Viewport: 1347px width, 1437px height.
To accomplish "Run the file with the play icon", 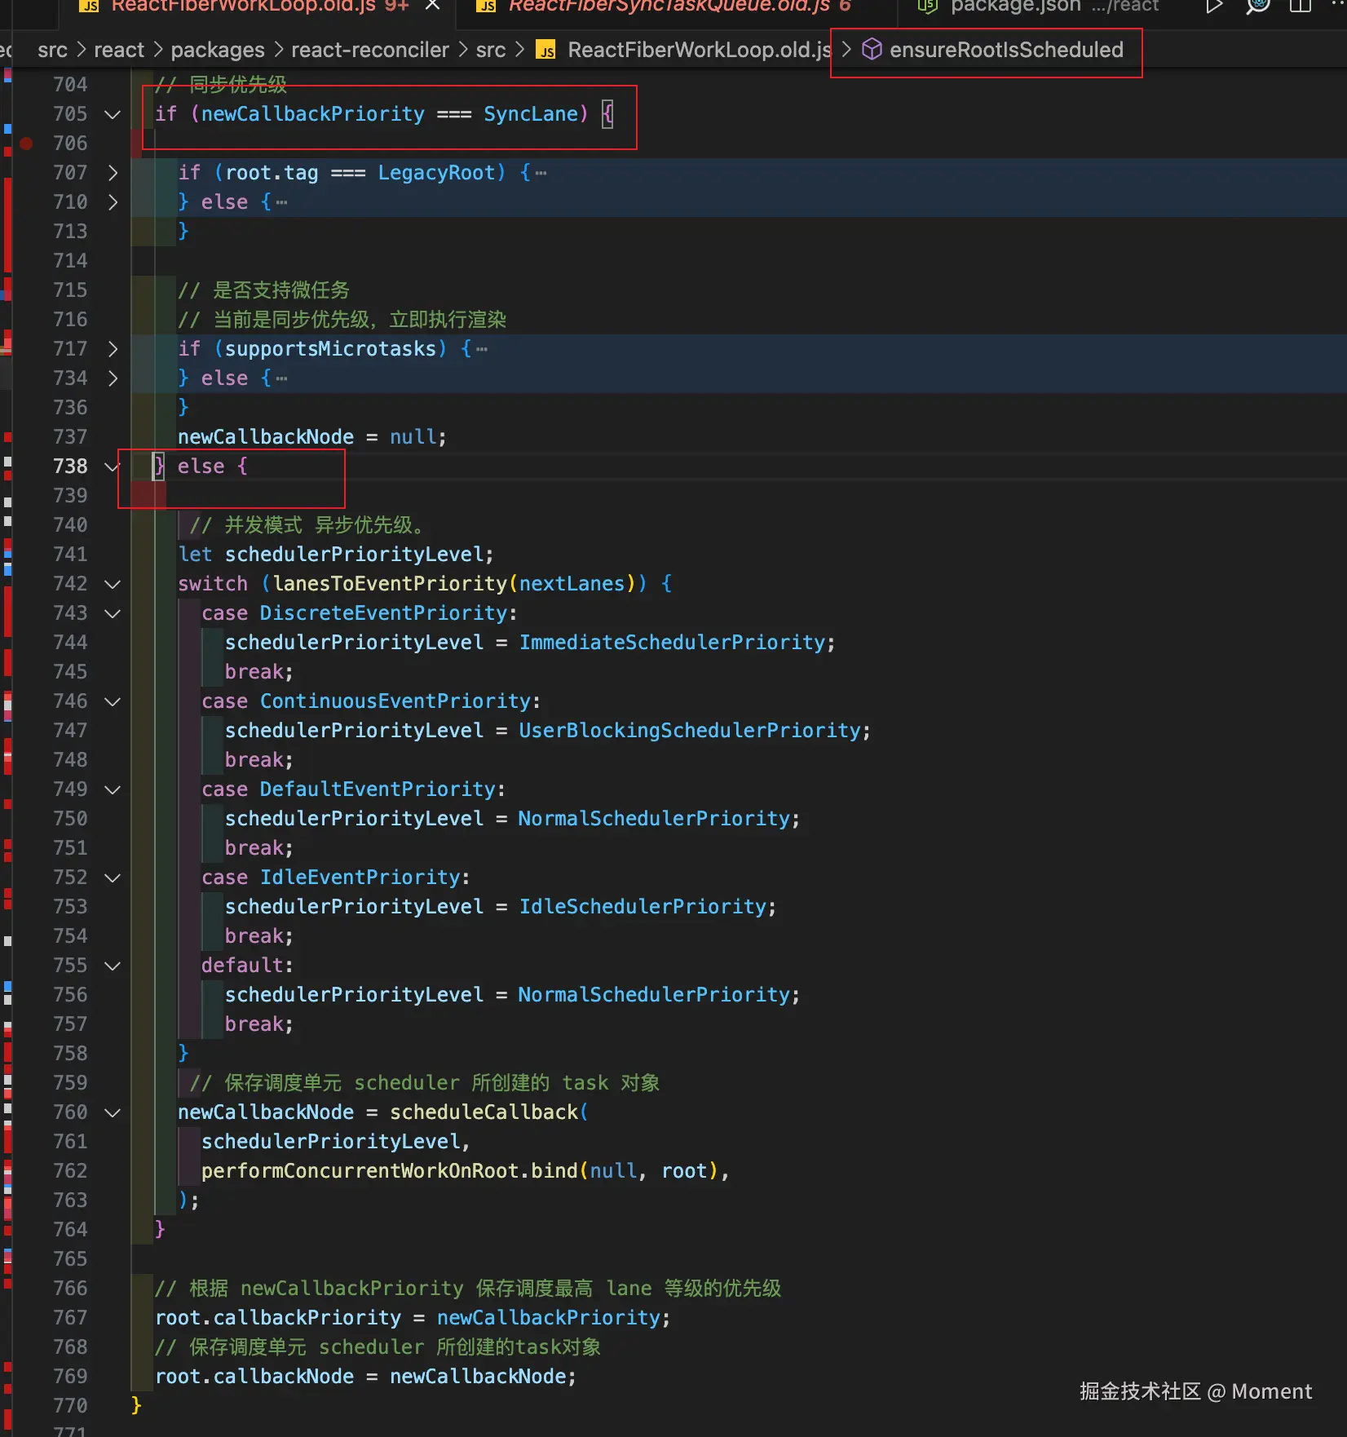I will tap(1214, 6).
